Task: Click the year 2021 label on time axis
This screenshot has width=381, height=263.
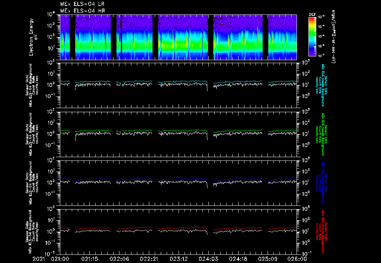Action: pos(39,259)
